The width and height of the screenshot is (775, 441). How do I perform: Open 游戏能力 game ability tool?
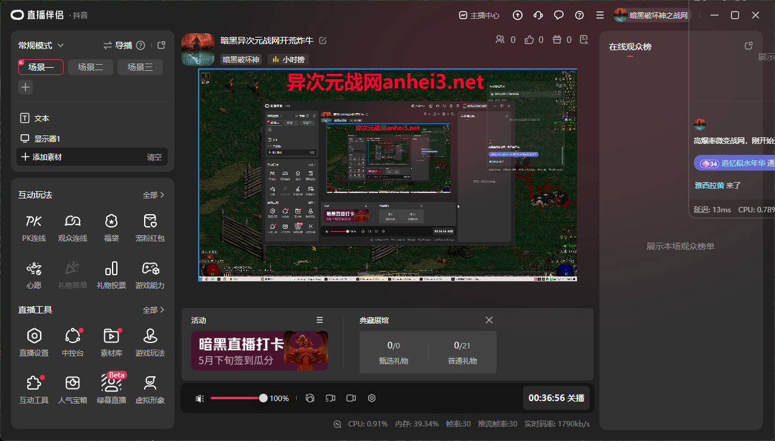click(150, 275)
